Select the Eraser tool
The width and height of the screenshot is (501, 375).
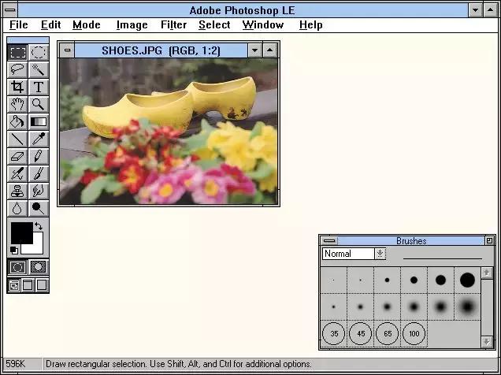17,156
